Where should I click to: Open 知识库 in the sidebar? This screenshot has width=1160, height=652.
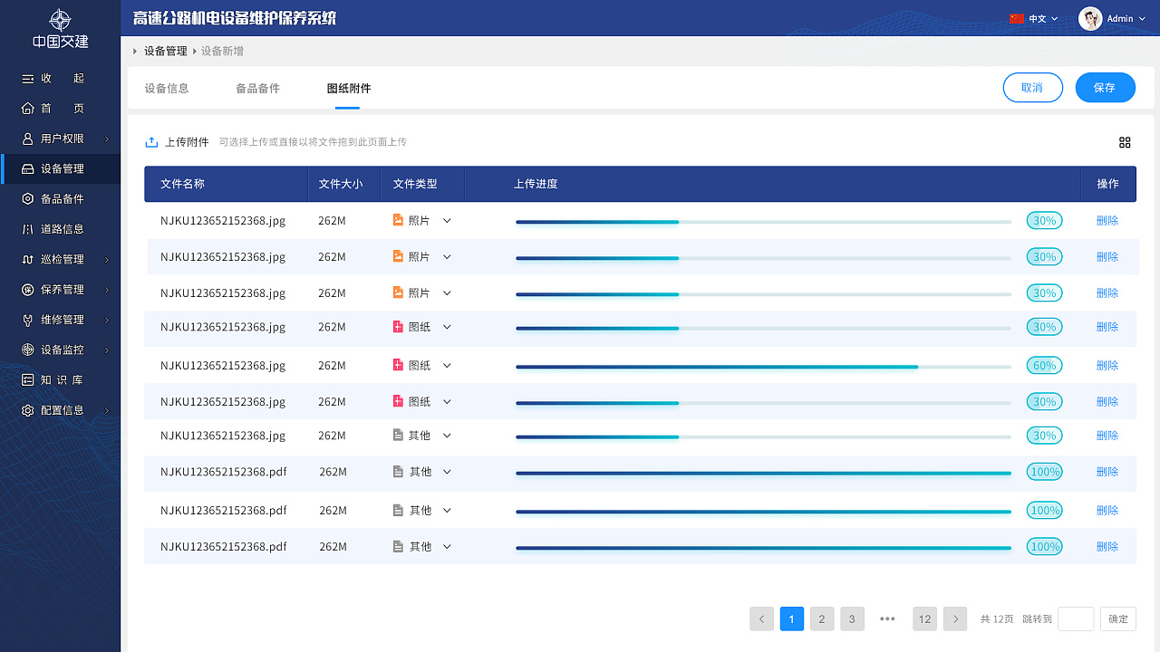62,380
